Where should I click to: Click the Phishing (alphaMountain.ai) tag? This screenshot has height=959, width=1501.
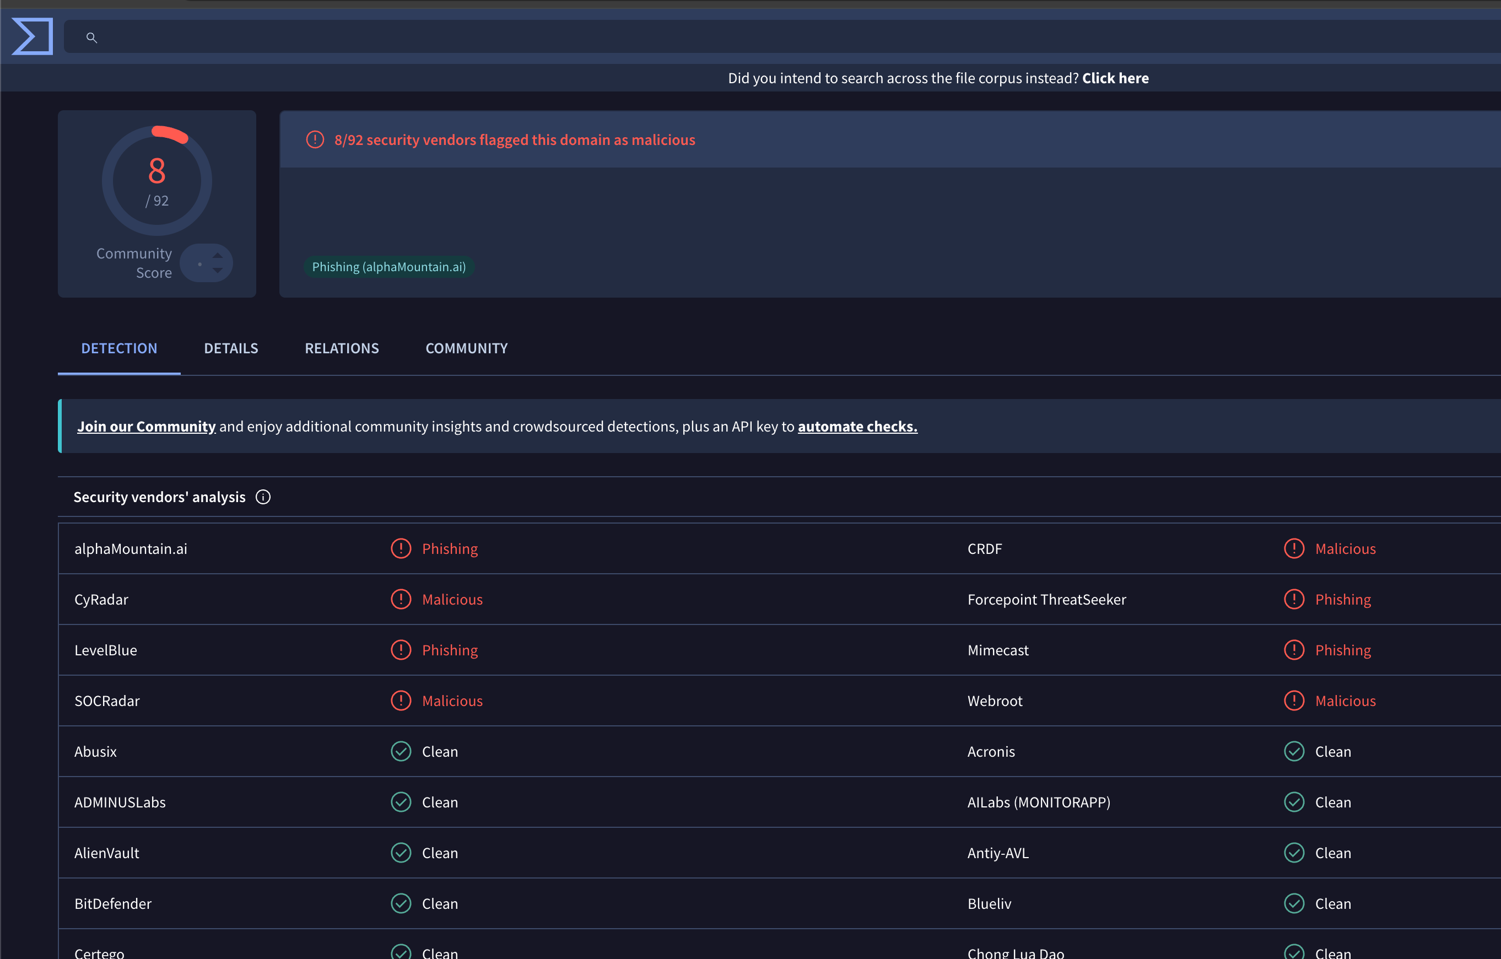point(389,267)
